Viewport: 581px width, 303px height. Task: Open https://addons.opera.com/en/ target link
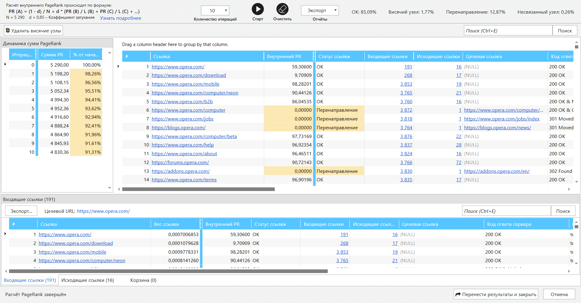point(497,171)
